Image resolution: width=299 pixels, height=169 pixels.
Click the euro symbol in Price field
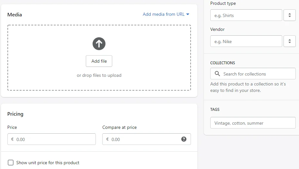(x=12, y=139)
